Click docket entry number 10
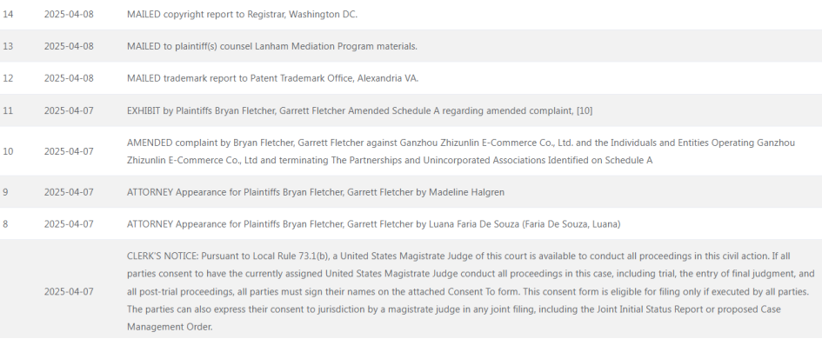The image size is (822, 339). click(8, 151)
